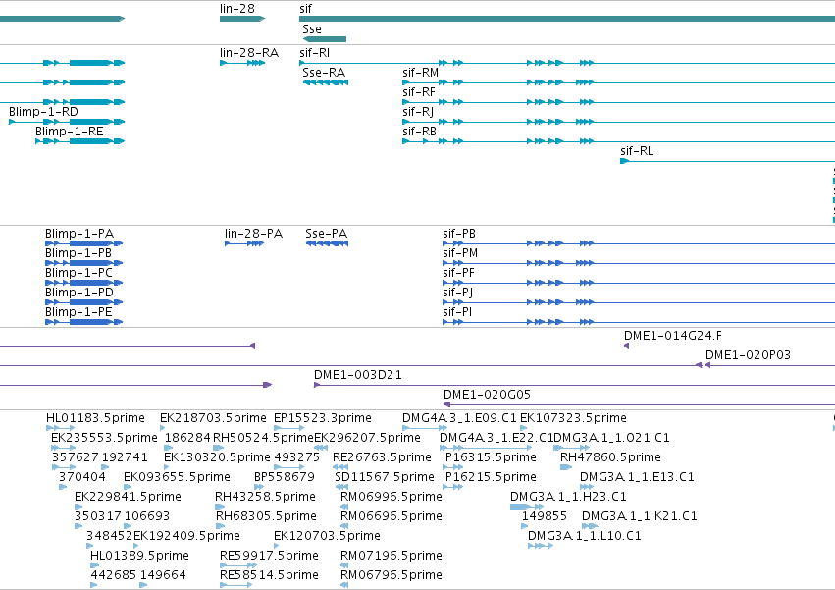The width and height of the screenshot is (835, 590).
Task: Click the BP558679 EST label
Action: click(x=285, y=476)
